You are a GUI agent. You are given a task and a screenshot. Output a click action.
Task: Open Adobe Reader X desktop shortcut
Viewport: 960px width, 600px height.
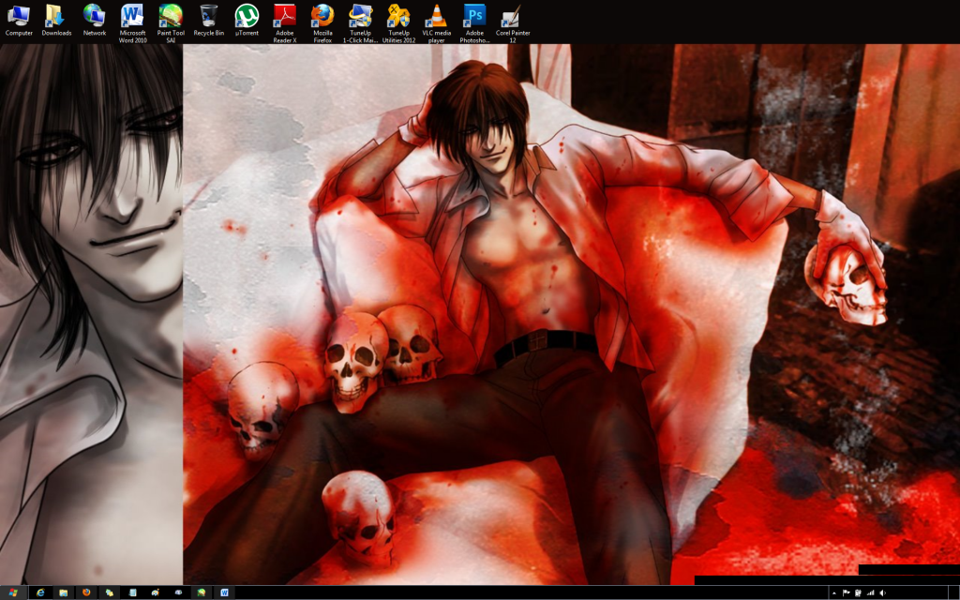[x=285, y=23]
